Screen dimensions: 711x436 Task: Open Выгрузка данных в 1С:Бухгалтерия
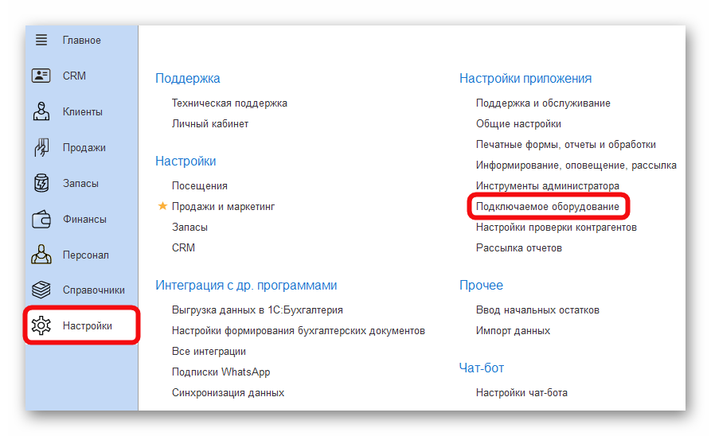tap(257, 310)
